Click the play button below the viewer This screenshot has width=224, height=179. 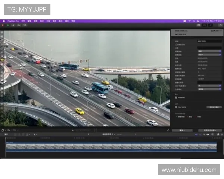click(73, 130)
